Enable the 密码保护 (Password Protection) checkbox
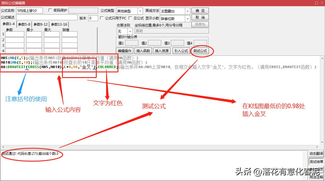The height and width of the screenshot is (181, 325). click(50, 10)
